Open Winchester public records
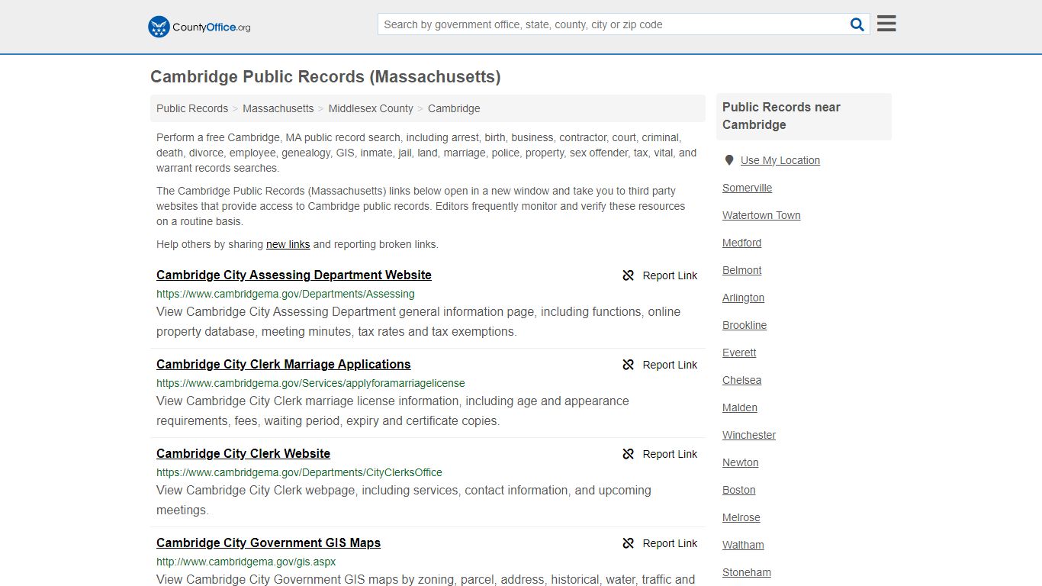1042x586 pixels. click(749, 435)
